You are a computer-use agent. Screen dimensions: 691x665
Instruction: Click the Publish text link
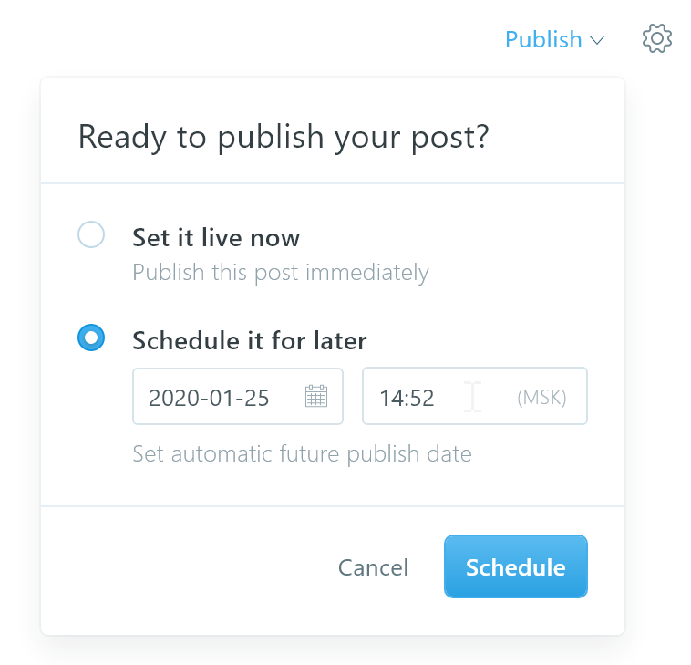pos(543,40)
